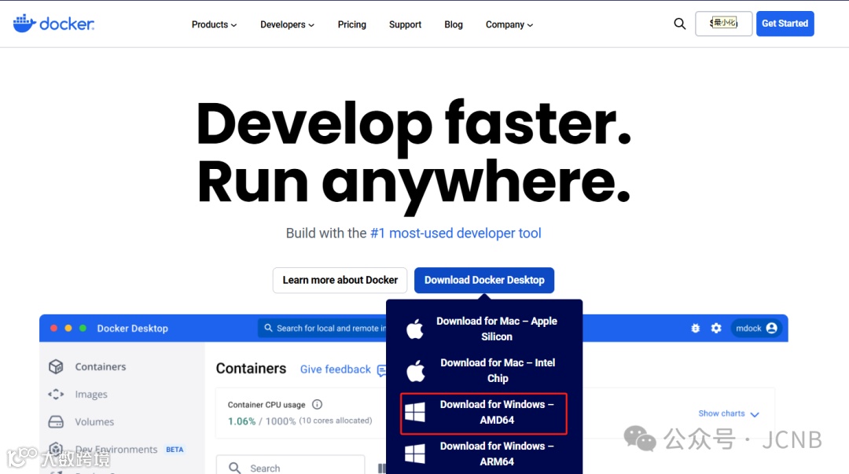Image resolution: width=849 pixels, height=474 pixels.
Task: Expand the Products menu
Action: pos(214,24)
